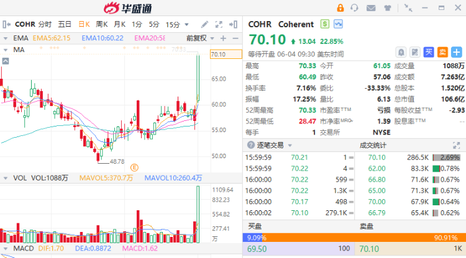Expand the trade statistics panel
The image size is (466, 258).
(456, 145)
